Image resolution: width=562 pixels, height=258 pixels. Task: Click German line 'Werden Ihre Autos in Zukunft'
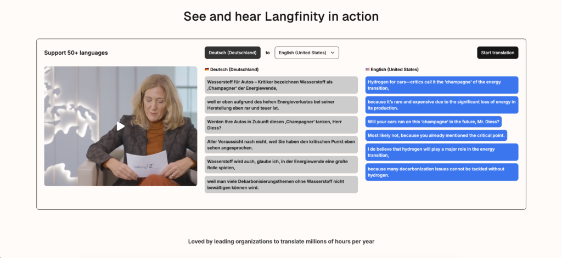pos(281,124)
